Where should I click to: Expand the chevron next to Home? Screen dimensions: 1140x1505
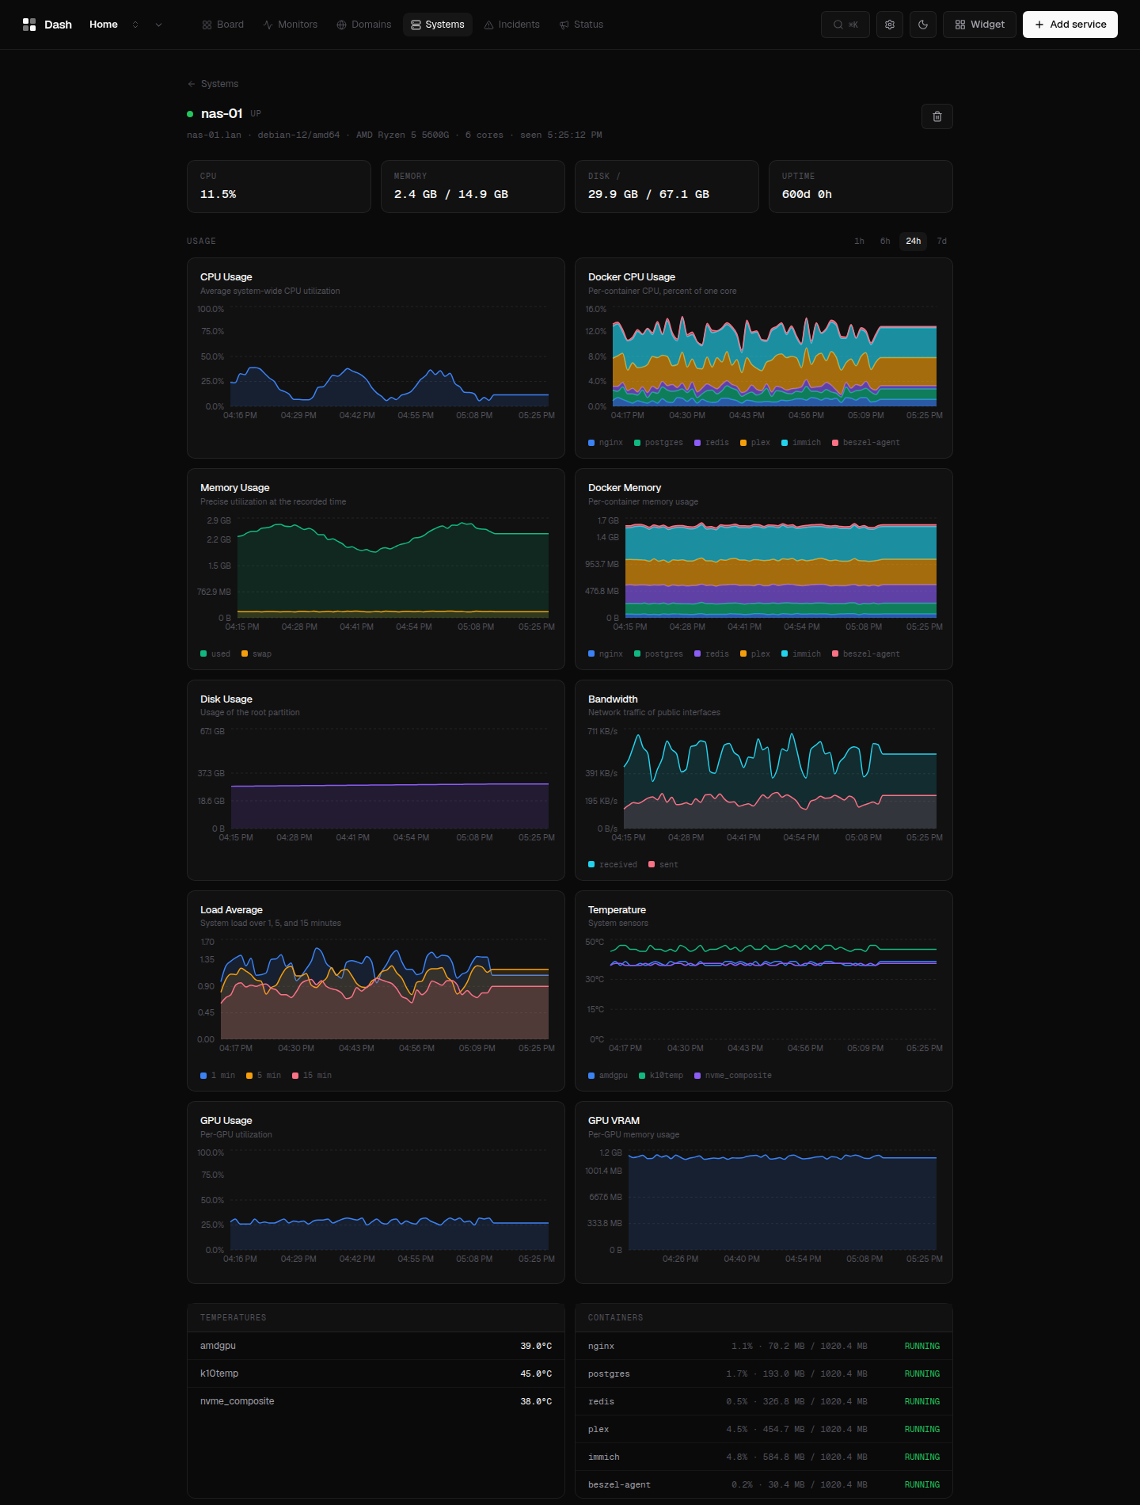[158, 25]
